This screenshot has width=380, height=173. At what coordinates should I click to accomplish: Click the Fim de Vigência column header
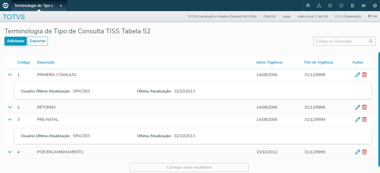coord(318,62)
